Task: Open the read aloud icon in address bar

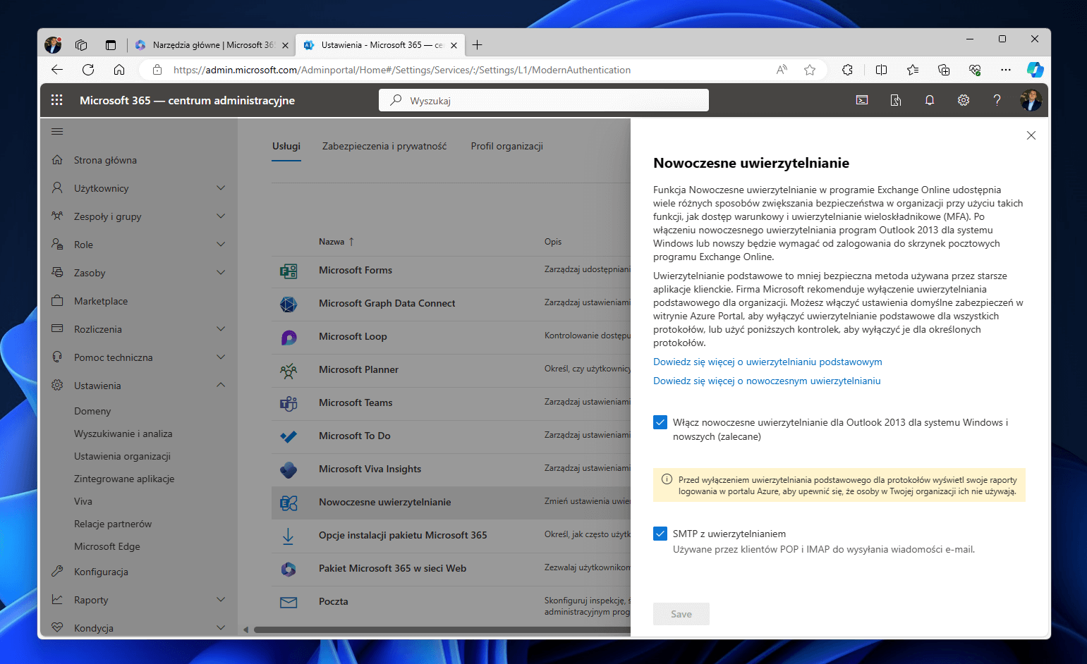Action: pyautogui.click(x=782, y=70)
